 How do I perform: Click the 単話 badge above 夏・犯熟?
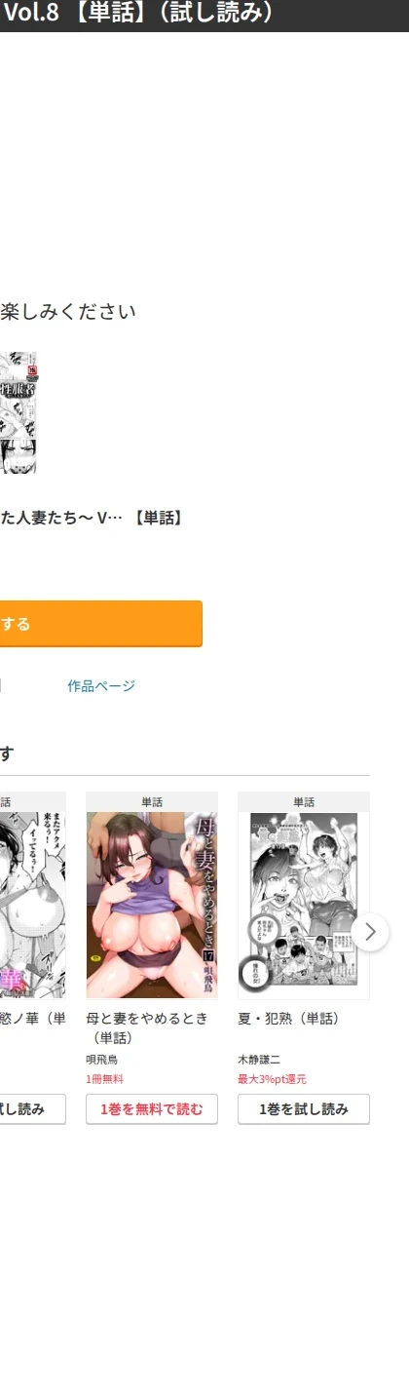(304, 802)
